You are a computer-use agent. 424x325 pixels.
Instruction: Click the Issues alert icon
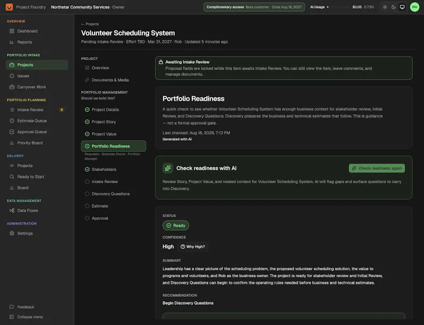click(12, 76)
